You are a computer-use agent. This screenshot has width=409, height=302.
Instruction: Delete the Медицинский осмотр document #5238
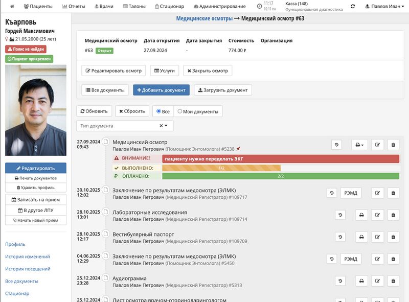pos(393,145)
